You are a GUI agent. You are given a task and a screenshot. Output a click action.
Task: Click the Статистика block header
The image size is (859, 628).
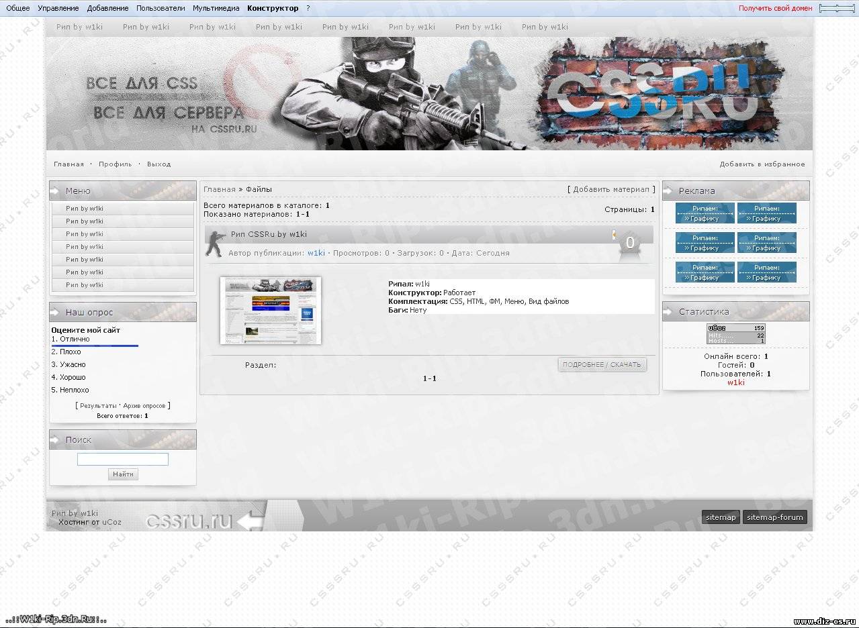pyautogui.click(x=736, y=311)
